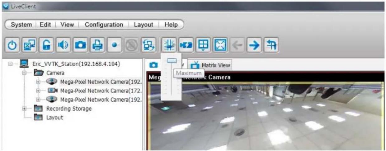
Task: Open the Help menu
Action: tap(171, 24)
